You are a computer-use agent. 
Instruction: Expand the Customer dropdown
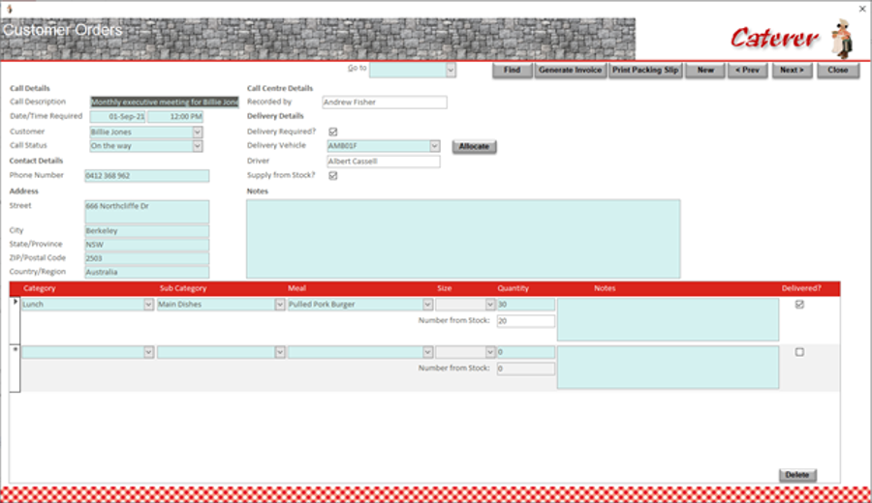coord(198,133)
